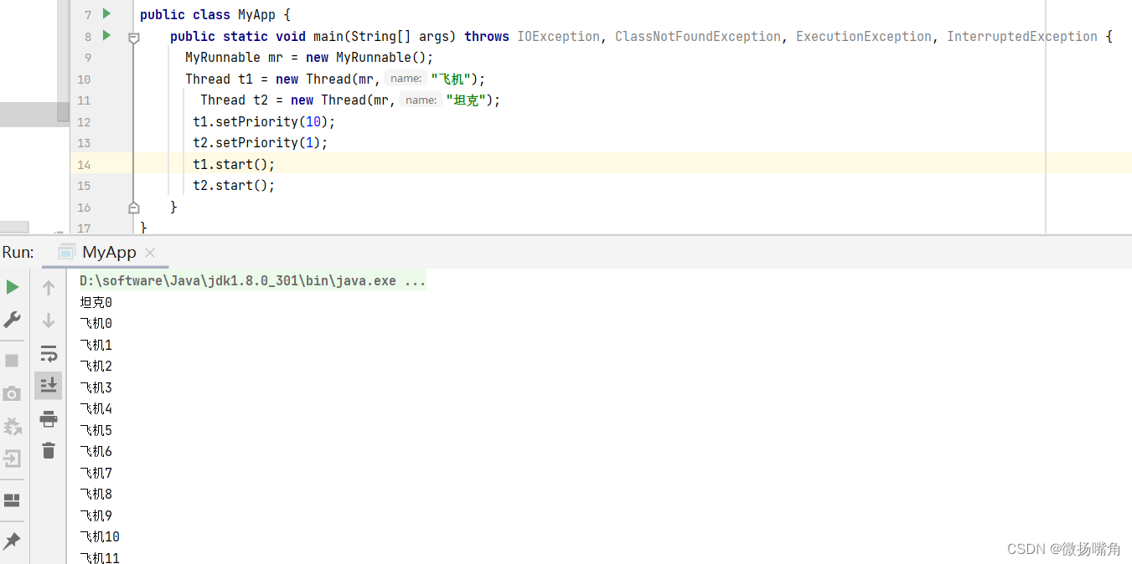Viewport: 1132px width, 564px height.
Task: Click the '飞机10' output line
Action: point(100,537)
